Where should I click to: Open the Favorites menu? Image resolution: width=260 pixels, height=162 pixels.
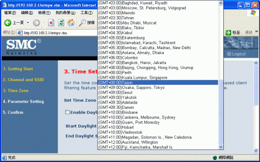pyautogui.click(x=65, y=13)
